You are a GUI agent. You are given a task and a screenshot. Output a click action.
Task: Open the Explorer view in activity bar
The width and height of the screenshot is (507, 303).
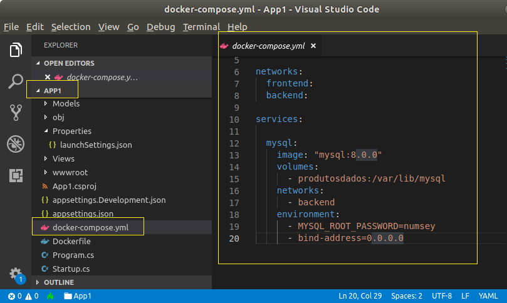coord(16,49)
